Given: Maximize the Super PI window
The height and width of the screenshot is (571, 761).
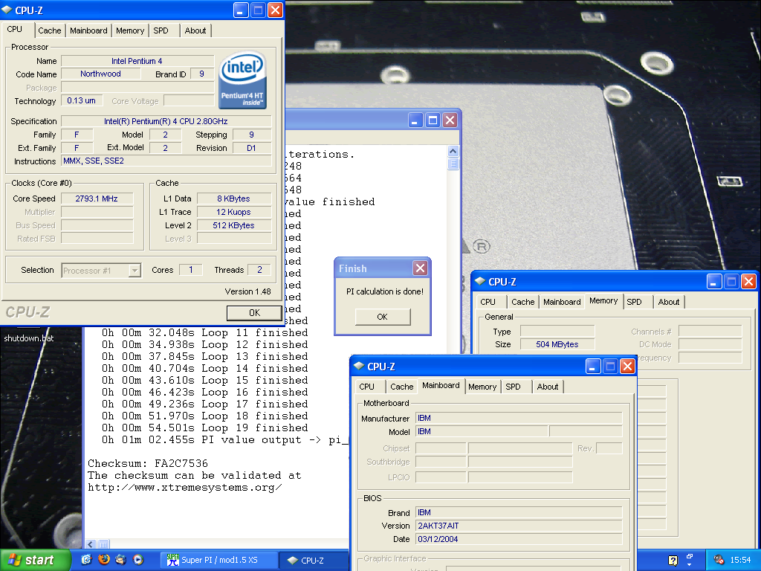Looking at the screenshot, I should point(433,120).
